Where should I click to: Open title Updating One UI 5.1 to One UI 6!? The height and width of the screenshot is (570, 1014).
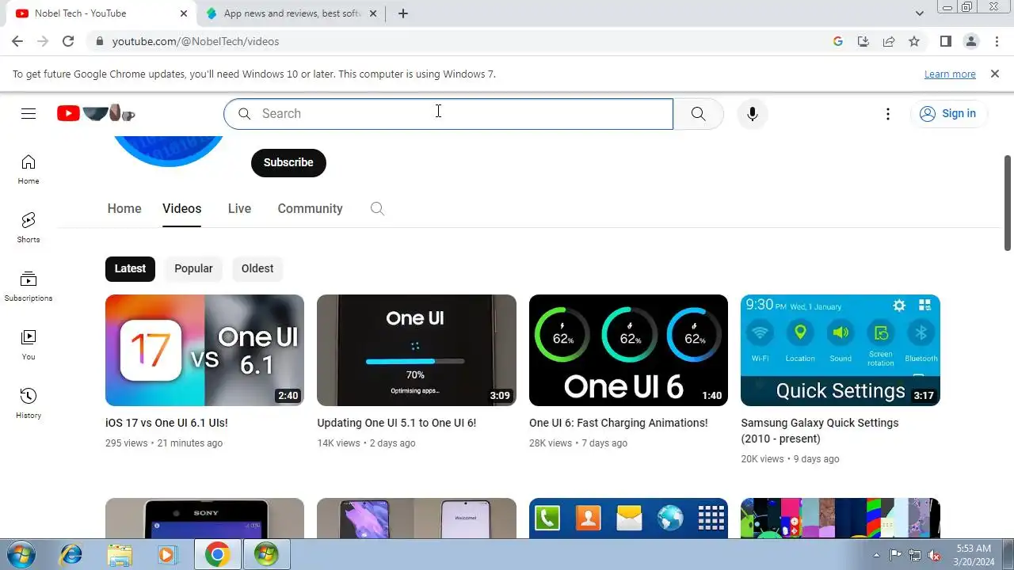tap(397, 423)
